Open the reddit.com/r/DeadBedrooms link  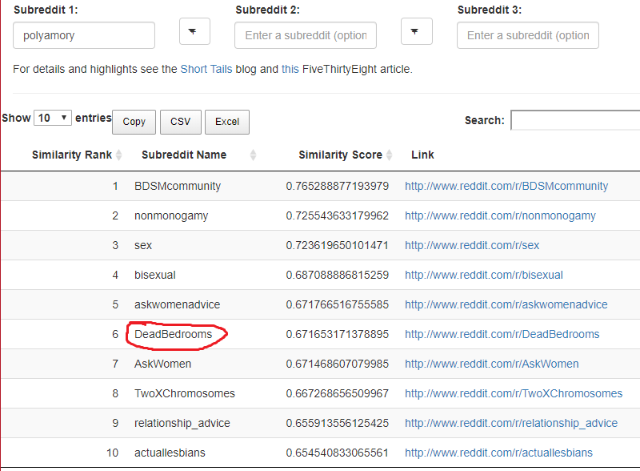(502, 334)
